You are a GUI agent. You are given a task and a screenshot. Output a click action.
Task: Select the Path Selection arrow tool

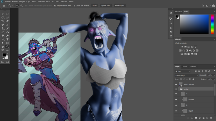click(3, 43)
